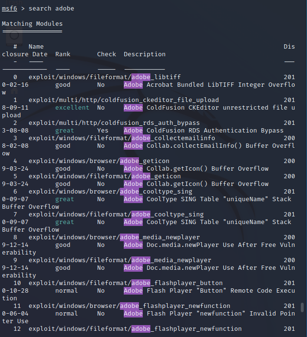
Task: Click 'Flash Player "newfunction" Invalid' description
Action: tap(211, 314)
